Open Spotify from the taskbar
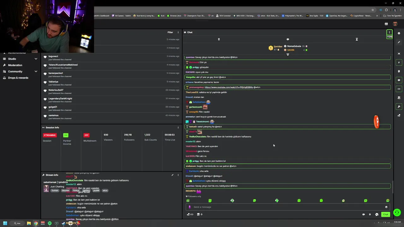The height and width of the screenshot is (227, 404). tap(50, 224)
